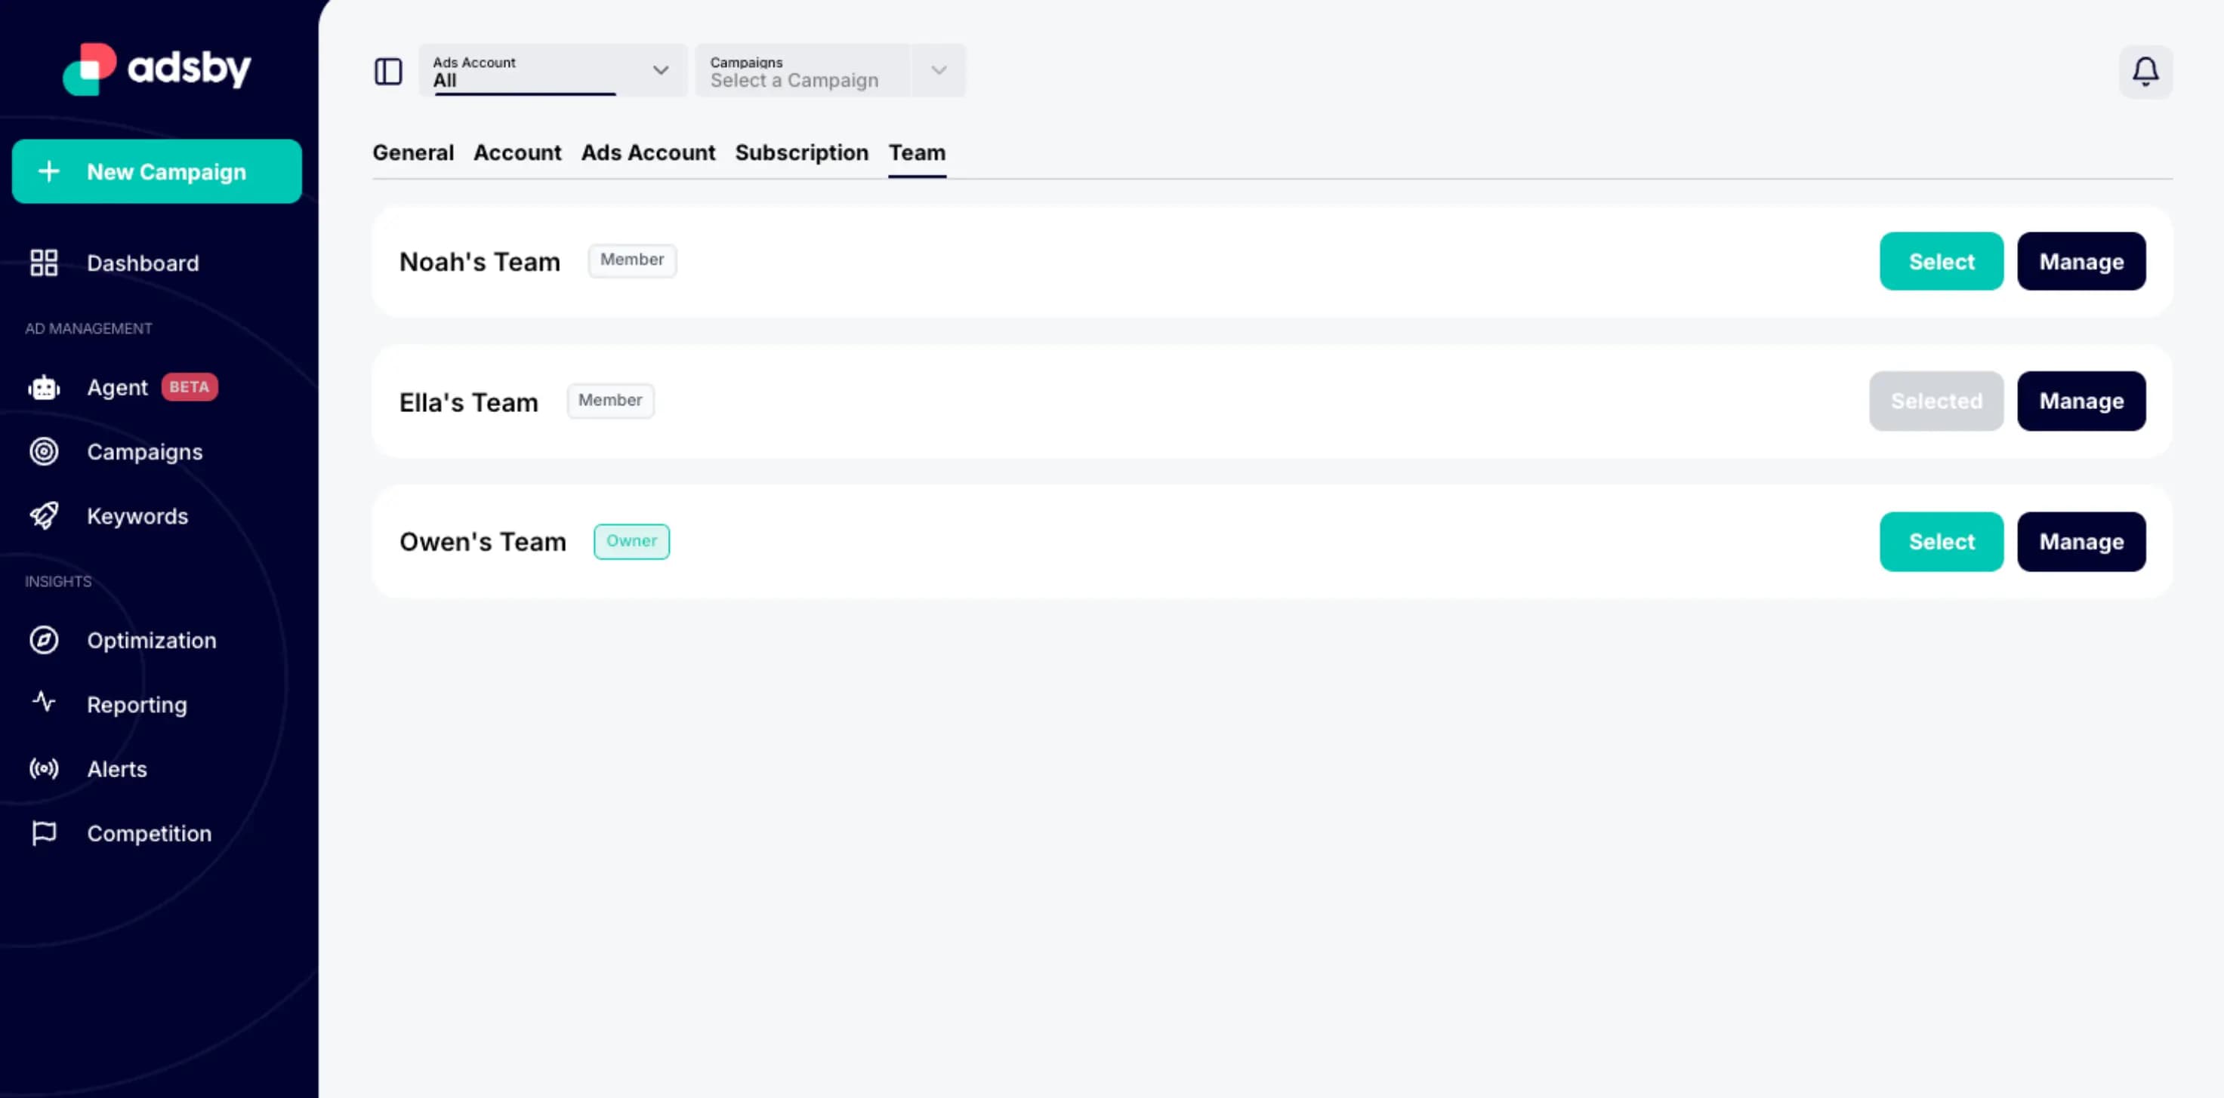Start a New Campaign
2224x1098 pixels.
pyautogui.click(x=156, y=171)
